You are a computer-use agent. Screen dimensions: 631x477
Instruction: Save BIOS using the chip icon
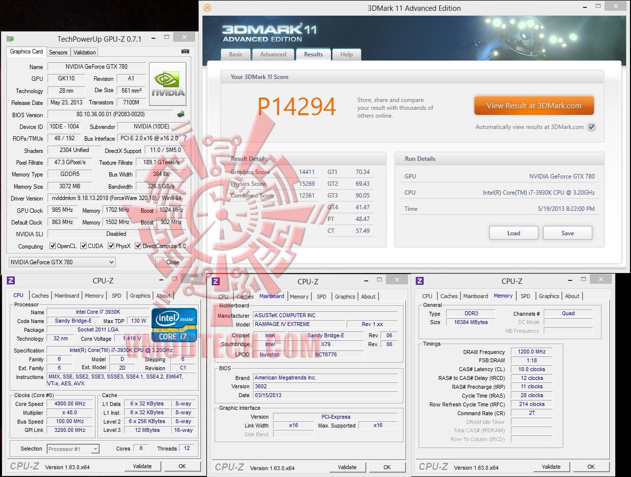[181, 114]
